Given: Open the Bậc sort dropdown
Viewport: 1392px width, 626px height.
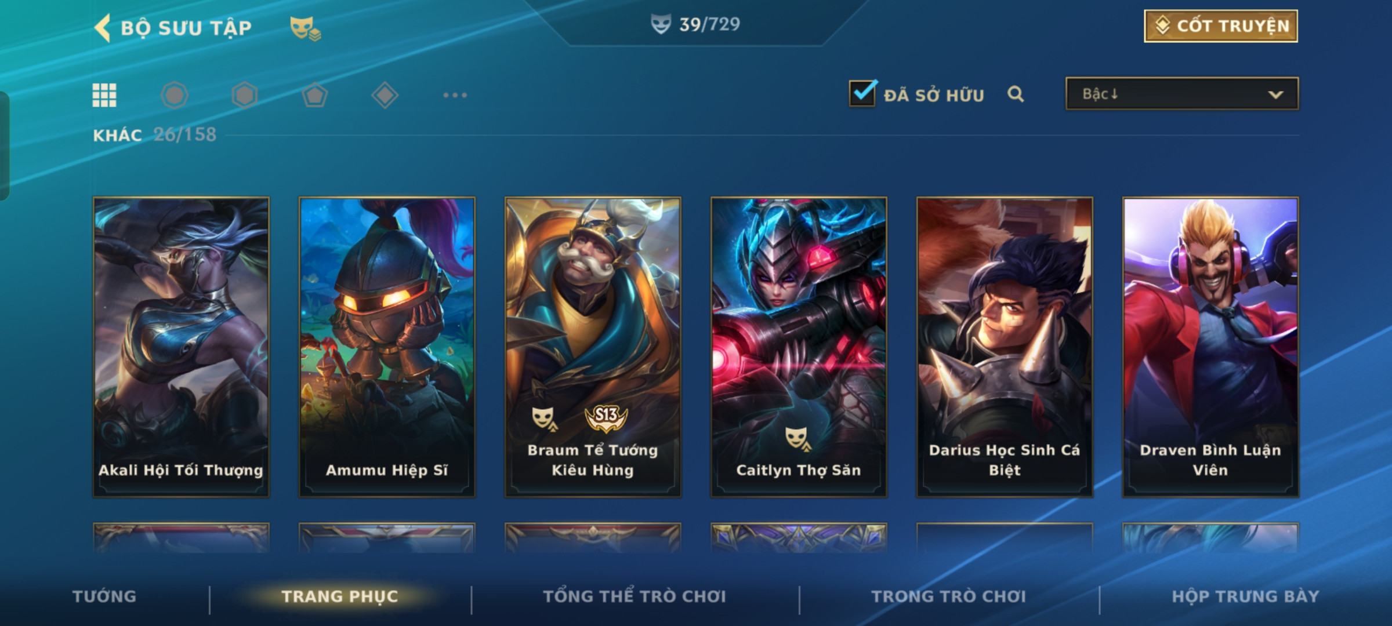Looking at the screenshot, I should [1181, 94].
